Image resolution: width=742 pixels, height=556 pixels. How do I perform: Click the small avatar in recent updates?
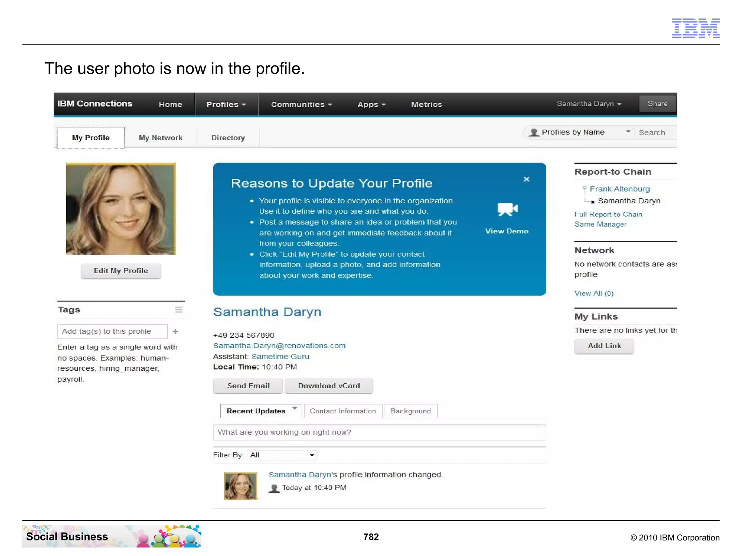point(241,486)
